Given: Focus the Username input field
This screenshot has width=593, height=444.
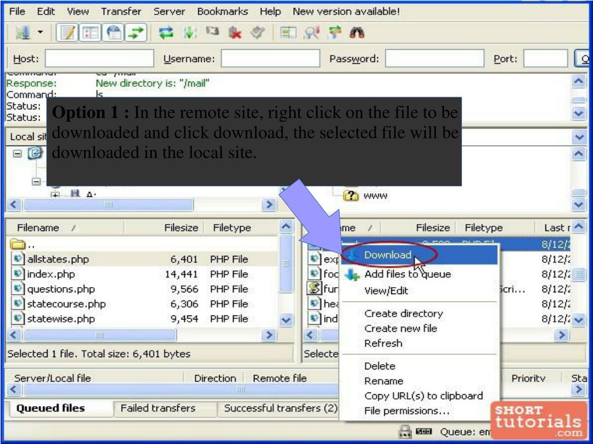Looking at the screenshot, I should point(270,58).
